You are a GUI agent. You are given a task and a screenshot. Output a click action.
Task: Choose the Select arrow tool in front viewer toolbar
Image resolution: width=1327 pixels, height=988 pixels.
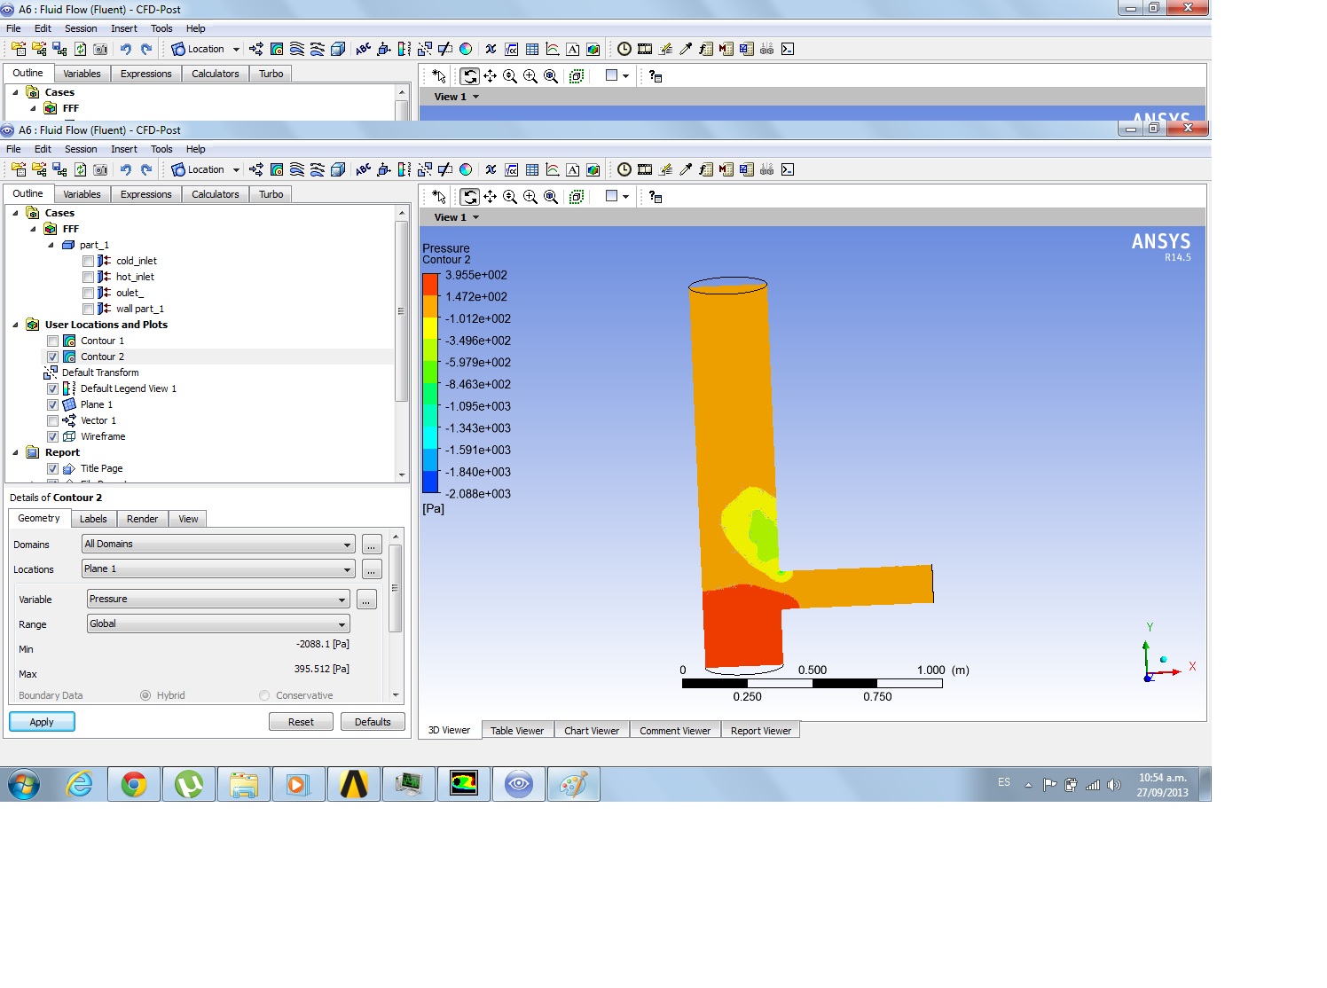[439, 196]
